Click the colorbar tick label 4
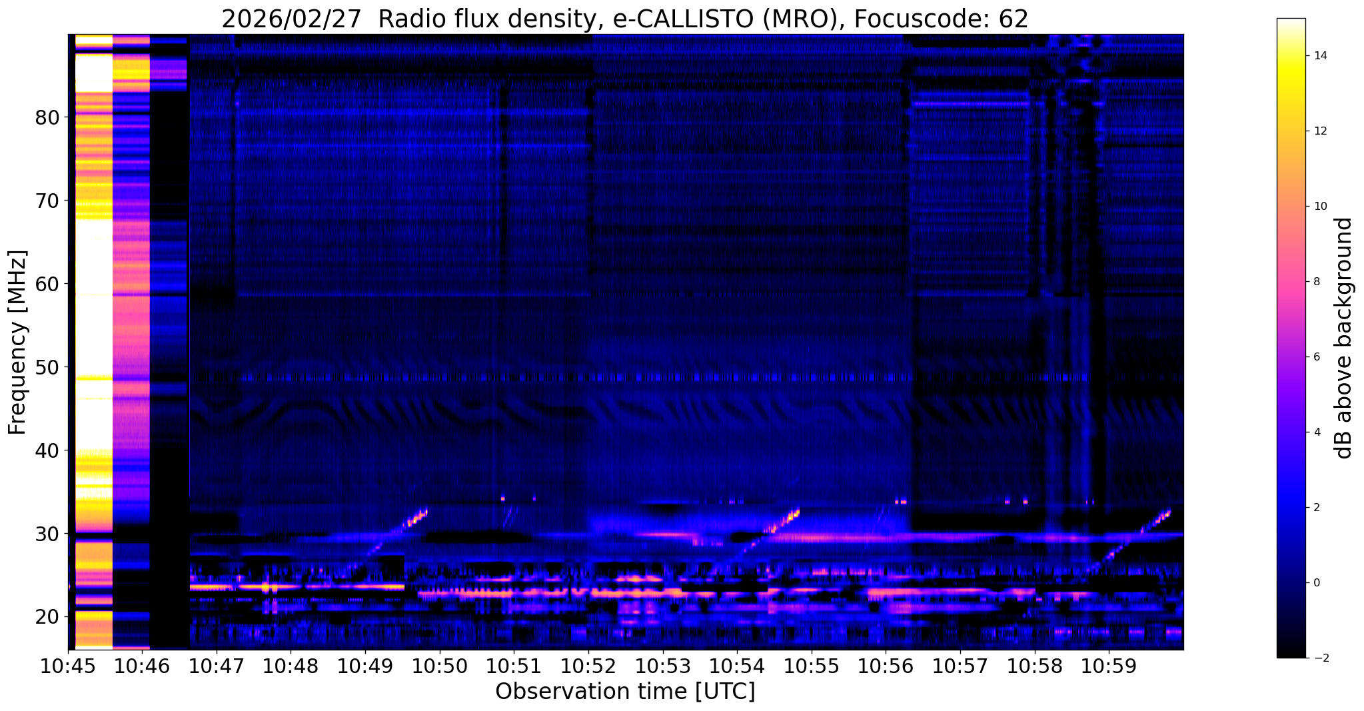 tap(1315, 432)
